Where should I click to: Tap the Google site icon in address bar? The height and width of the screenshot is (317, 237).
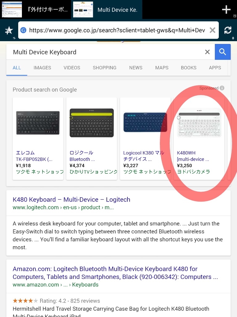(x=23, y=30)
